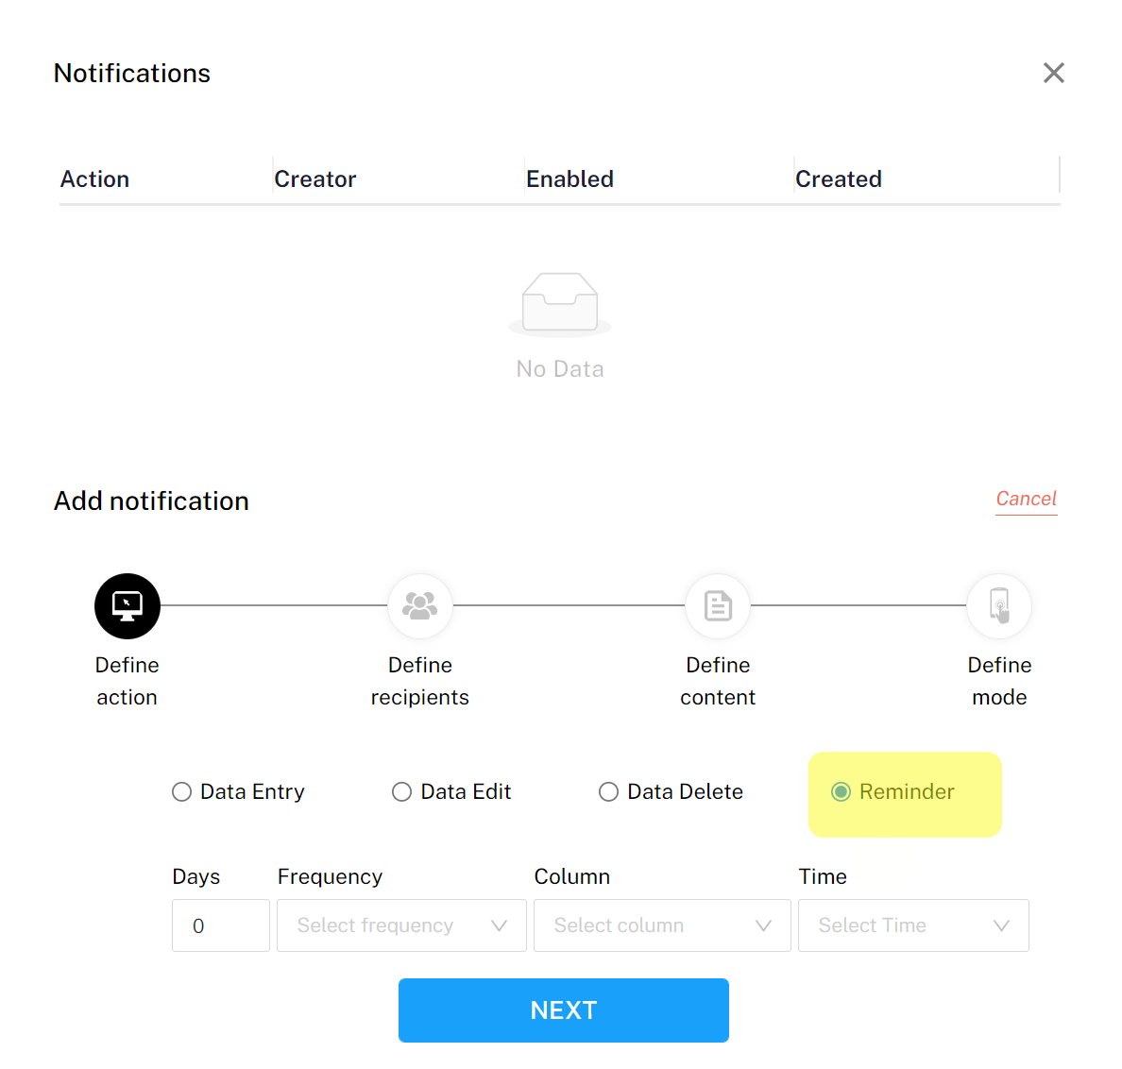Click the Created column header

[x=839, y=179]
